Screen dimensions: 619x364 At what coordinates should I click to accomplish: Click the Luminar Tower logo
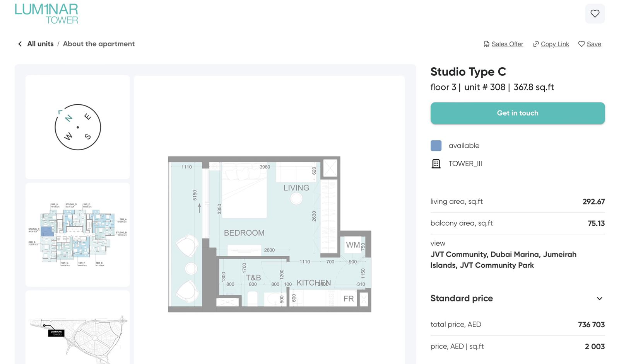[x=46, y=14]
